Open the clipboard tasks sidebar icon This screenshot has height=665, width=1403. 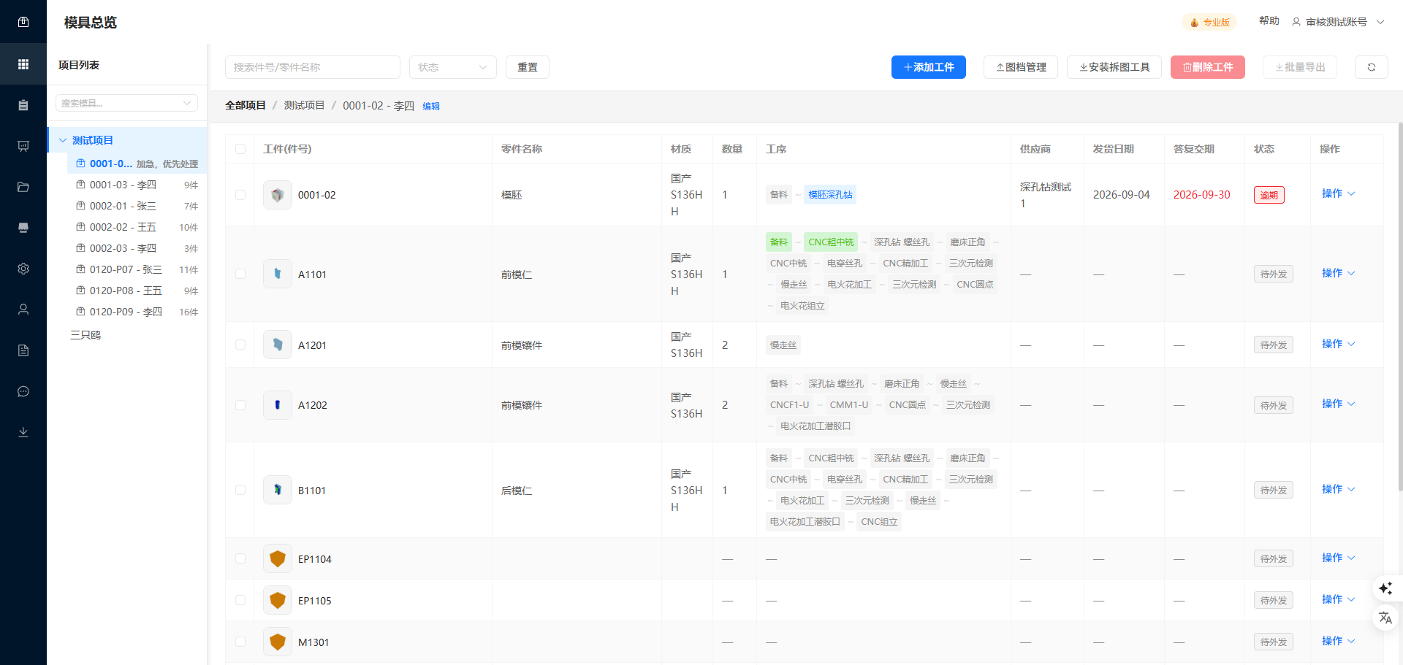23,105
